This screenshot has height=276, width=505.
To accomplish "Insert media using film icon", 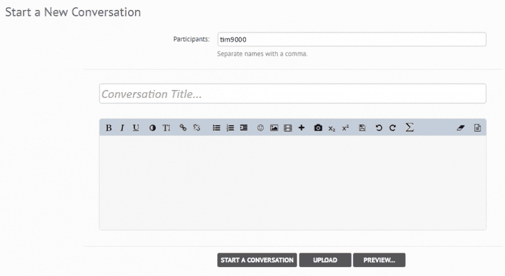I will pyautogui.click(x=288, y=128).
